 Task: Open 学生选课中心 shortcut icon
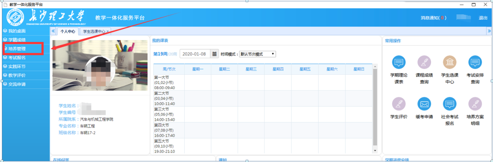pos(449,62)
